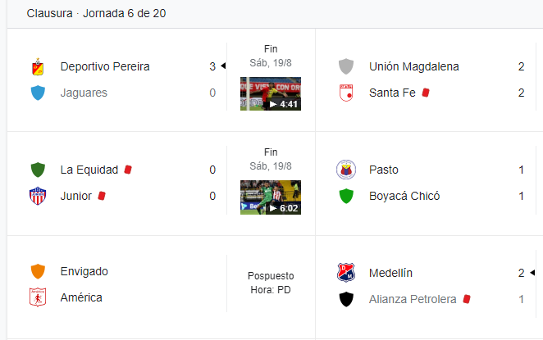Click the Medellín team crest

[346, 273]
